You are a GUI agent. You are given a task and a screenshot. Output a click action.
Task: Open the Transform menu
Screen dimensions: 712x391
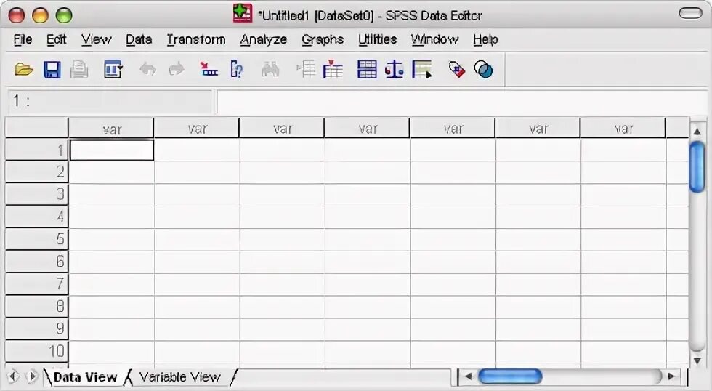(x=195, y=39)
